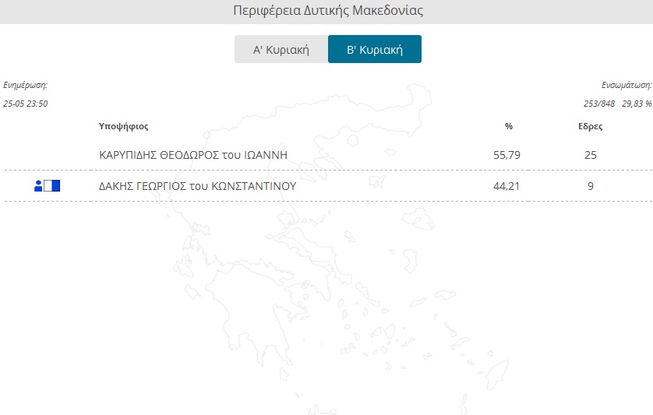
Task: Click the 29,83 % integration percentage
Action: click(x=637, y=104)
